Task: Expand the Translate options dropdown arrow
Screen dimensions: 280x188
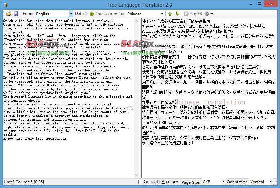Action: pyautogui.click(x=116, y=14)
